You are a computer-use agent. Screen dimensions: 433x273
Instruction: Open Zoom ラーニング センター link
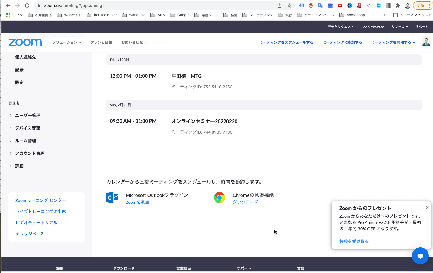point(41,200)
